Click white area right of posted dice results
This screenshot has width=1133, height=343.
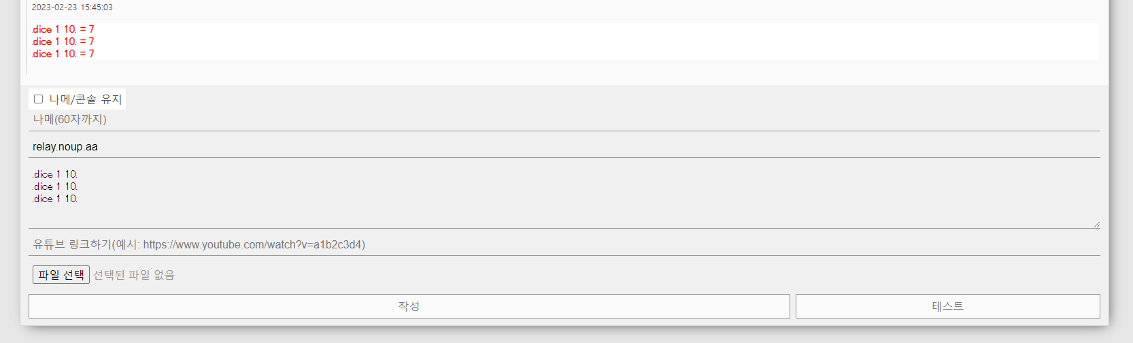click(612, 42)
